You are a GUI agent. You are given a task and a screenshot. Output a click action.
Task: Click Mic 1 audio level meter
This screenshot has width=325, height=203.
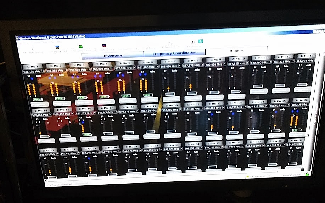click(39, 86)
